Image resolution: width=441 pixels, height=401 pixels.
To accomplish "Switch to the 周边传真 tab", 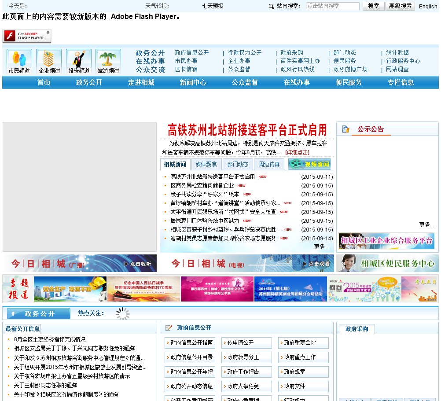I will click(269, 164).
